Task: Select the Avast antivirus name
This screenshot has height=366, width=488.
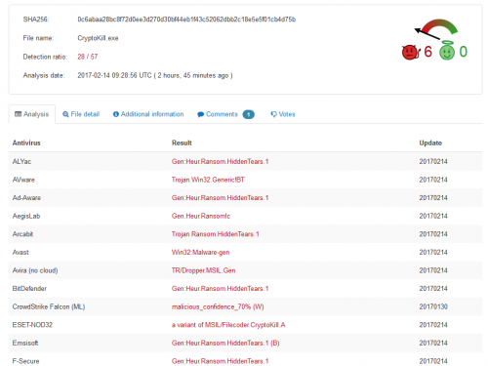Action: [20, 252]
